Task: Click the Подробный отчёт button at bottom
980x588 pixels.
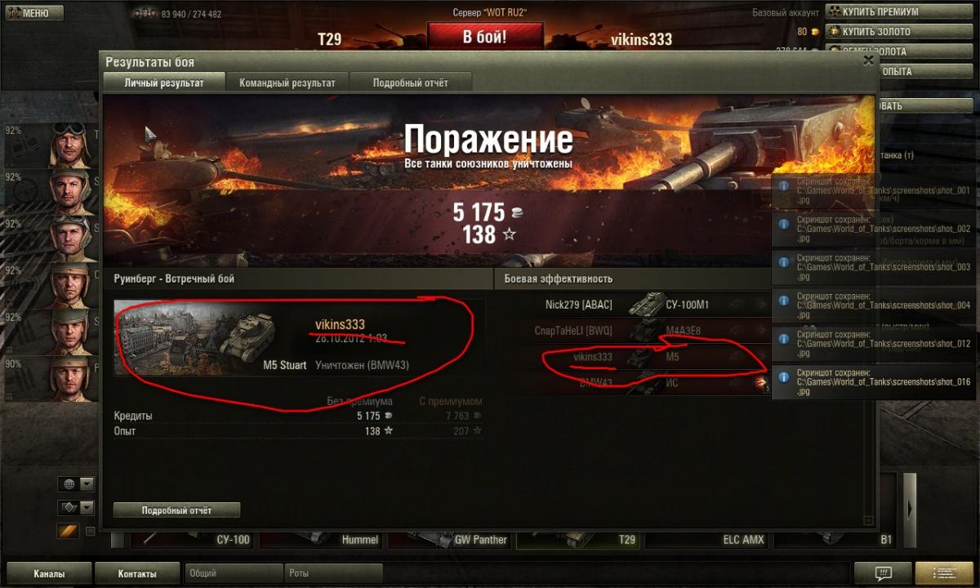Action: point(176,510)
